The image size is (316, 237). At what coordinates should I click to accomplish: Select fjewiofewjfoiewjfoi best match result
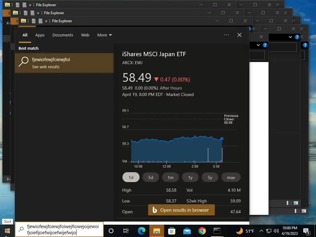[64, 63]
